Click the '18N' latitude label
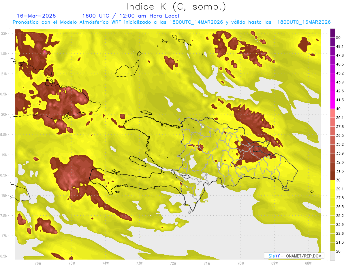Viewport: 346px width, 267px height. tap(4, 195)
